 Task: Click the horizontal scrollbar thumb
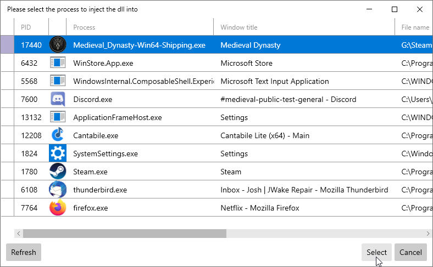click(x=124, y=234)
